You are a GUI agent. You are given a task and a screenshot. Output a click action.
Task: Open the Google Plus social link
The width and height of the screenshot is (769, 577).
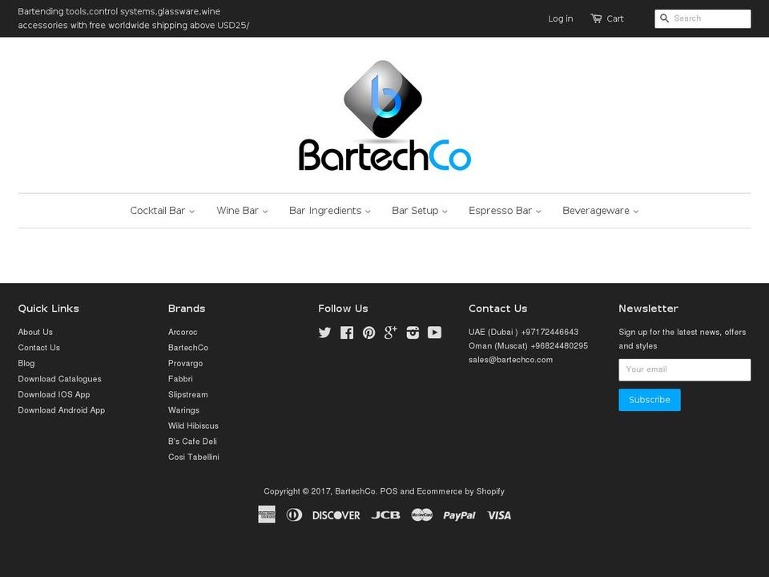click(390, 332)
